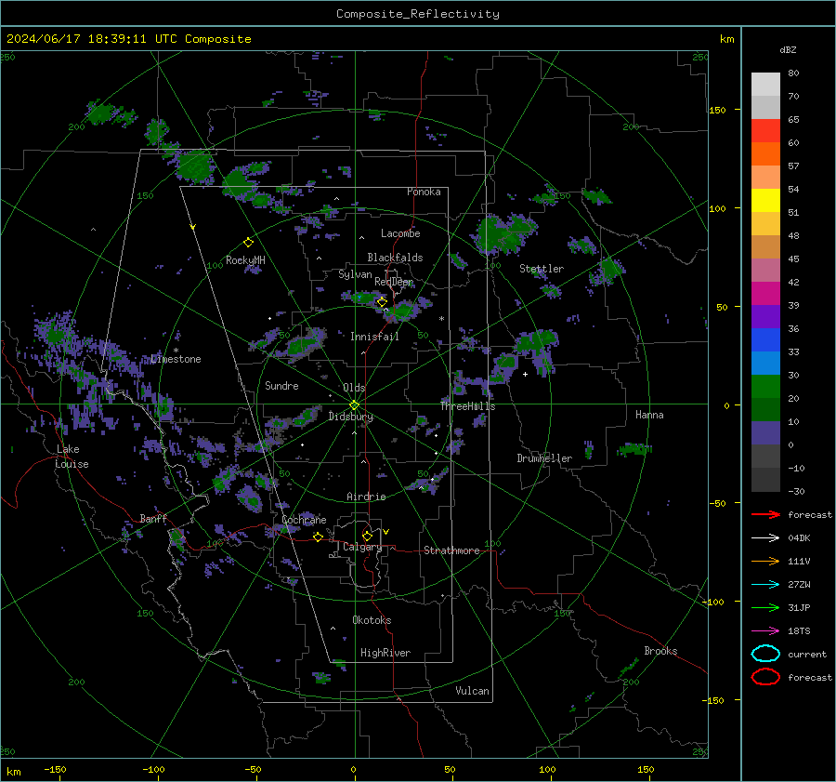The width and height of the screenshot is (836, 782).
Task: Click the Lake Louise label
Action: tap(72, 457)
